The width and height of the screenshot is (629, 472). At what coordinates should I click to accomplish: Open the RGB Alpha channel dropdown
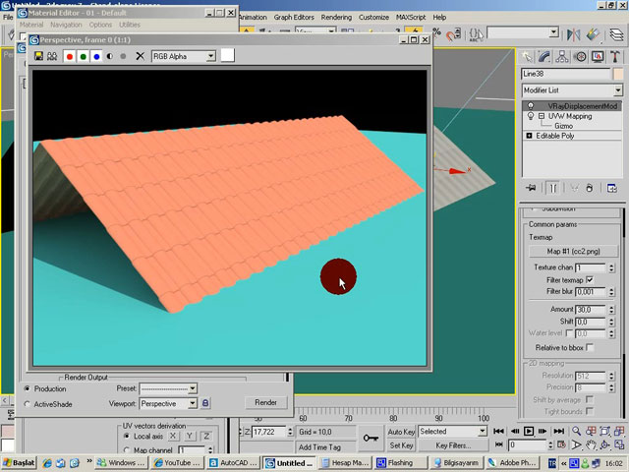[x=183, y=56]
